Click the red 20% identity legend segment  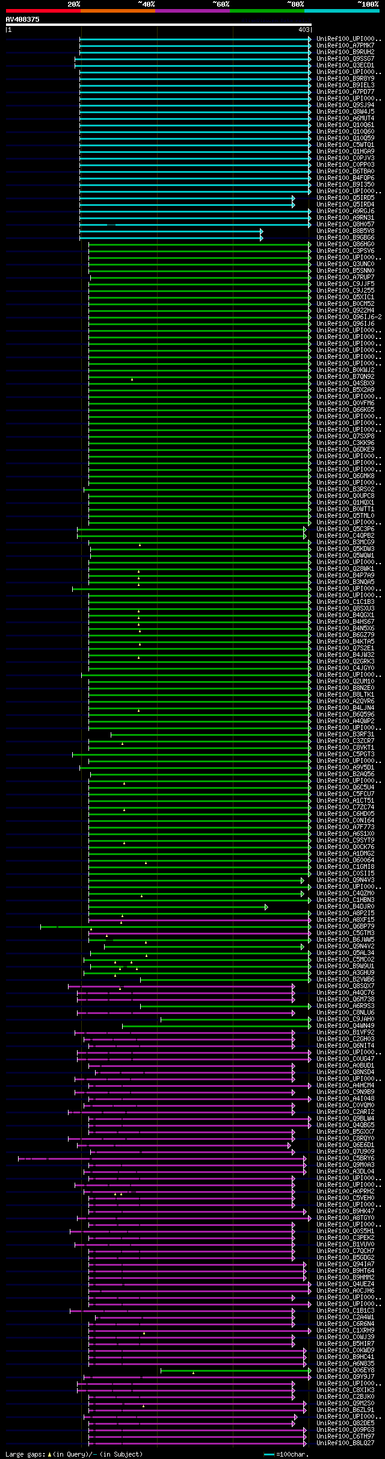[x=43, y=11]
